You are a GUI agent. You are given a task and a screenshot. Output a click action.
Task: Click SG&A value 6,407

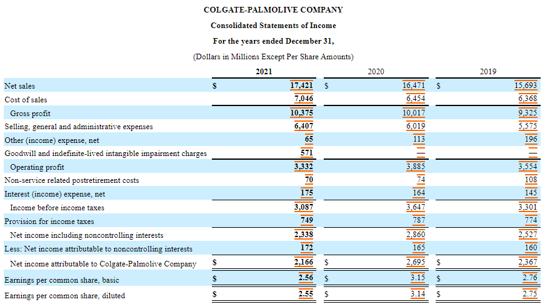pyautogui.click(x=303, y=126)
